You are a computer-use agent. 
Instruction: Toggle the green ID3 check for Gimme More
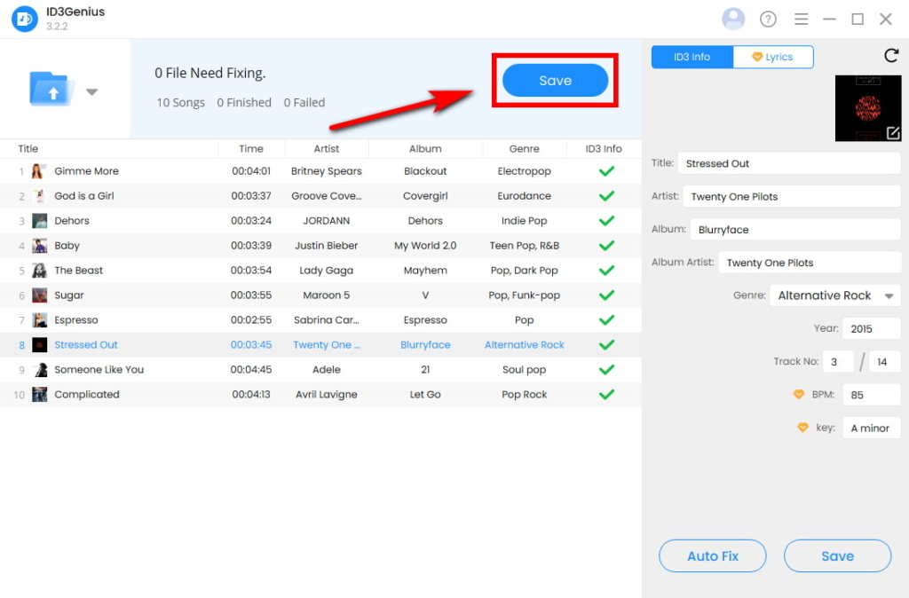pos(605,170)
